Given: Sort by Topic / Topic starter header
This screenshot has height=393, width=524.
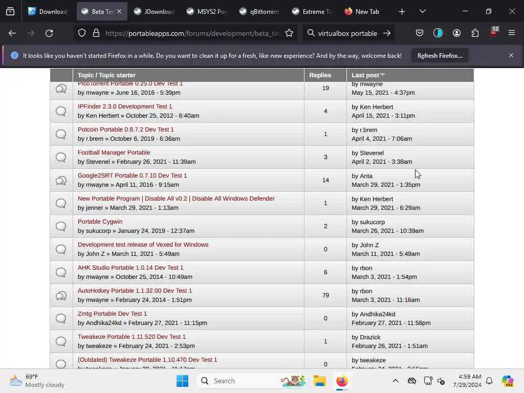Looking at the screenshot, I should (106, 75).
